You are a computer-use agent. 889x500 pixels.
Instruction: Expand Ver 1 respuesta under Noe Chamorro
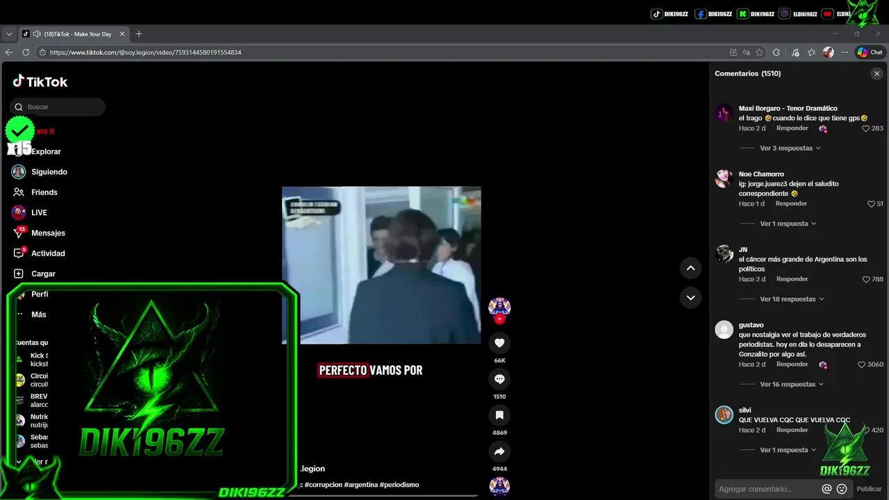[x=788, y=224]
